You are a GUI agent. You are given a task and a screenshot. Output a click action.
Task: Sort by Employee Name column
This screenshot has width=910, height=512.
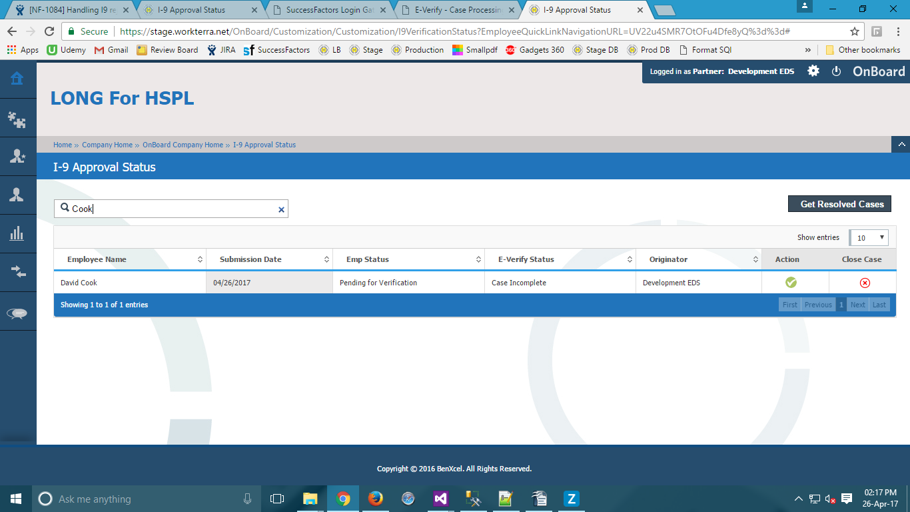(x=130, y=259)
